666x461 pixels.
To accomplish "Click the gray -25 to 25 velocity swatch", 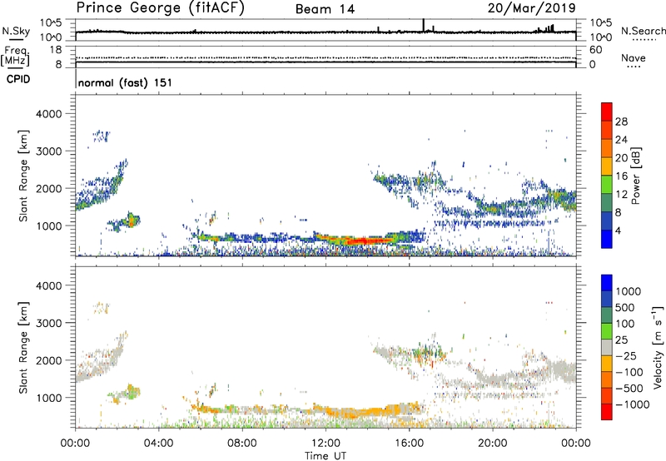I will 607,347.
